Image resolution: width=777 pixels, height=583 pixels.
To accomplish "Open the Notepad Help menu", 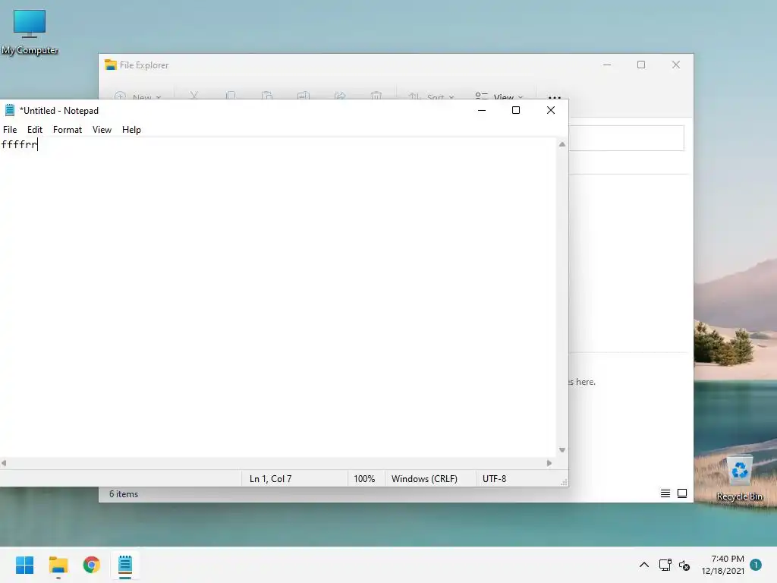I will click(x=131, y=129).
